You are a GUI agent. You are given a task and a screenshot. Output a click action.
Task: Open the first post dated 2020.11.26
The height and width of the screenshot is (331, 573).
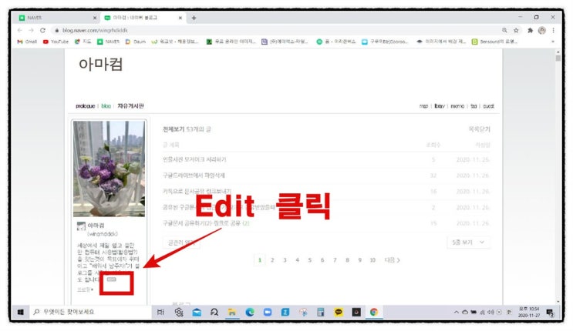coord(194,159)
